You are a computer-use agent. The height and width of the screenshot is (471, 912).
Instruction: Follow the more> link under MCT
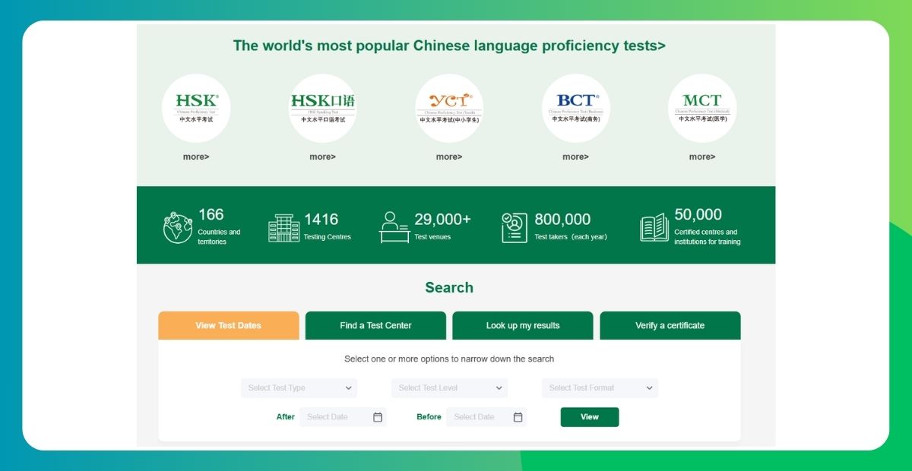point(702,157)
